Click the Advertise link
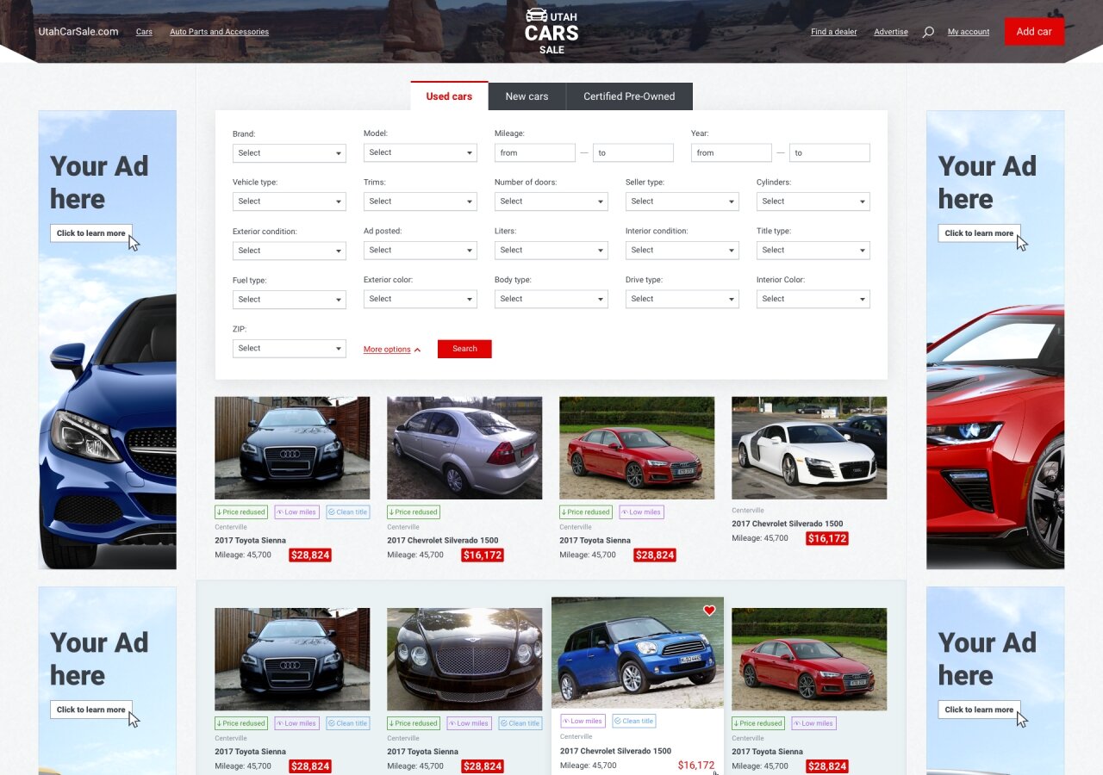The height and width of the screenshot is (775, 1103). coord(891,32)
